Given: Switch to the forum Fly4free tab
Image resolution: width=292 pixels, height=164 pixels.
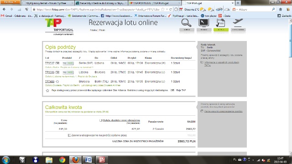Looking at the screenshot, I should click(47, 3).
